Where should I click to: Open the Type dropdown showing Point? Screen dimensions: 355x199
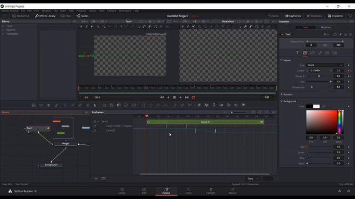(325, 65)
